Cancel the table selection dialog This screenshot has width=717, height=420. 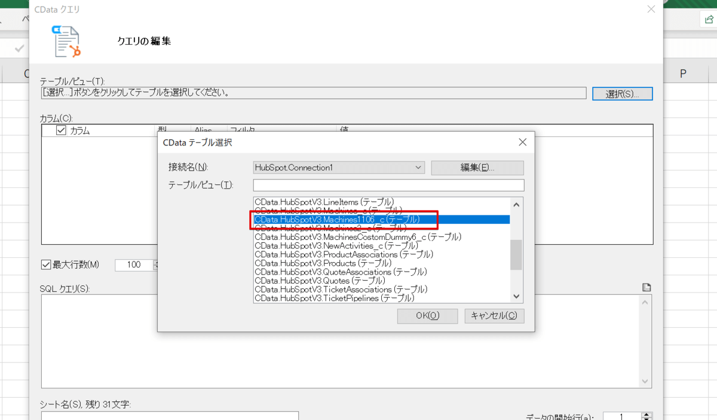pyautogui.click(x=494, y=316)
